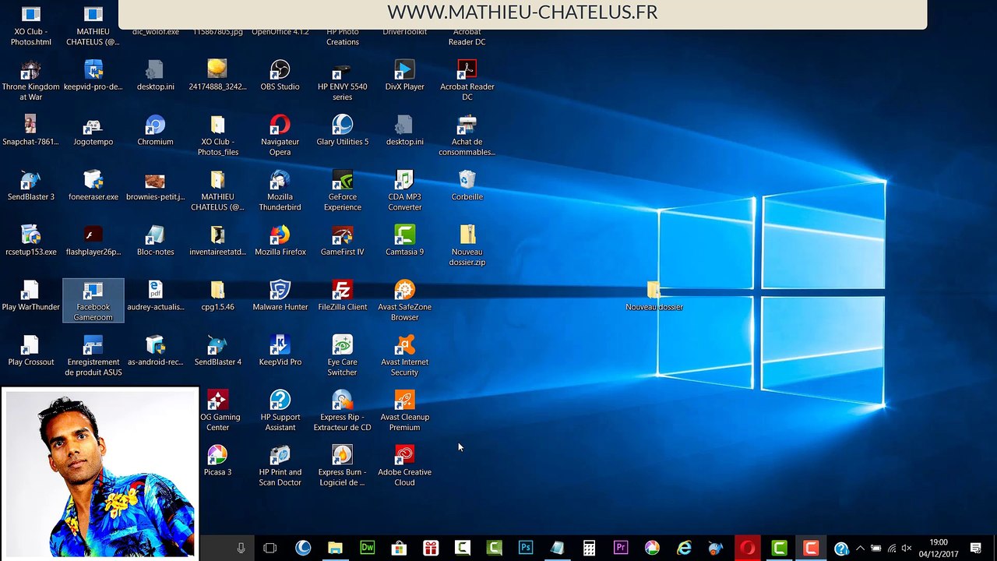Launch HP Support Assistant
This screenshot has width=997, height=561.
point(280,411)
